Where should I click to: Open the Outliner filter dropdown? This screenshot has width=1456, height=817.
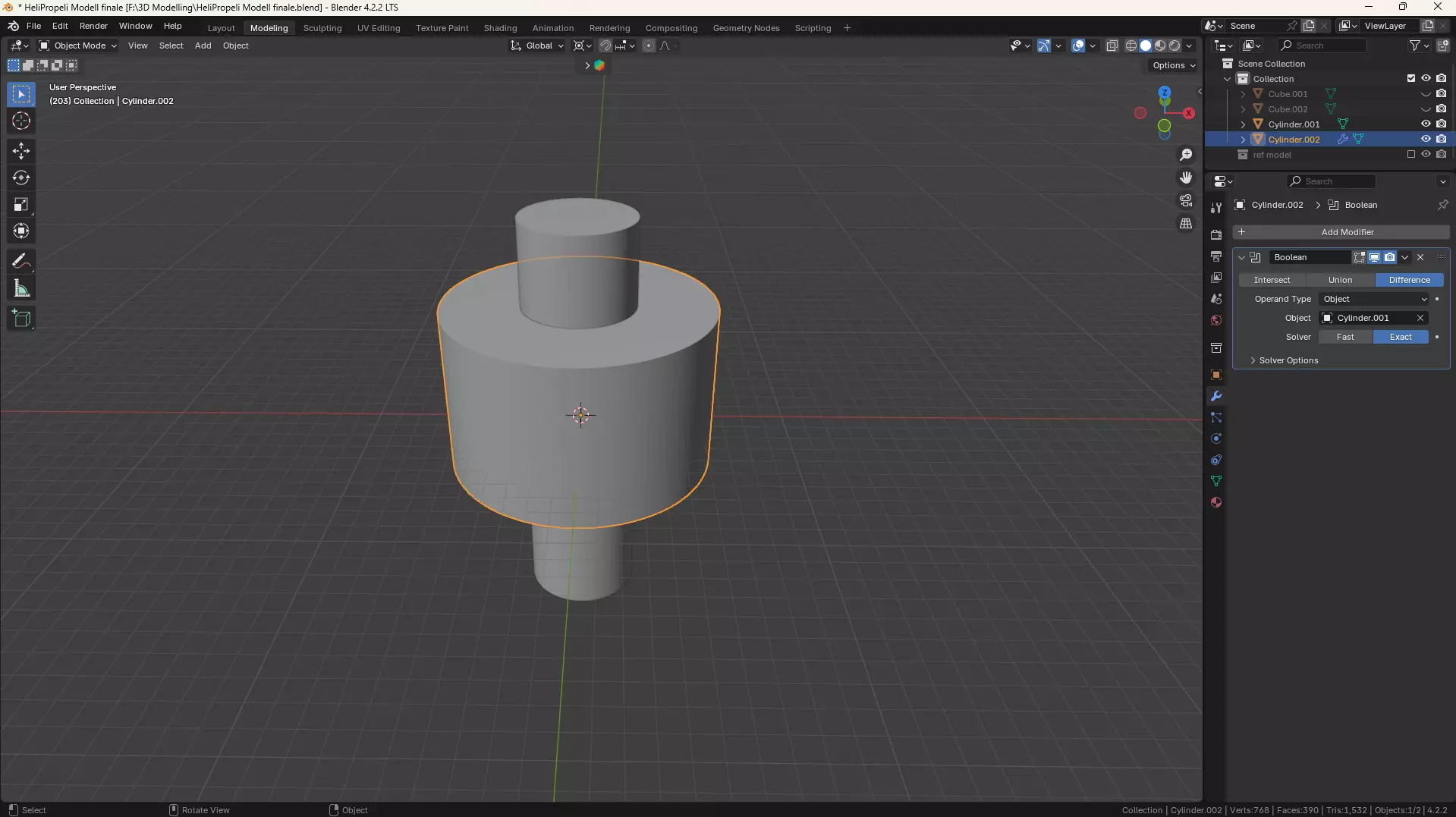(1419, 46)
